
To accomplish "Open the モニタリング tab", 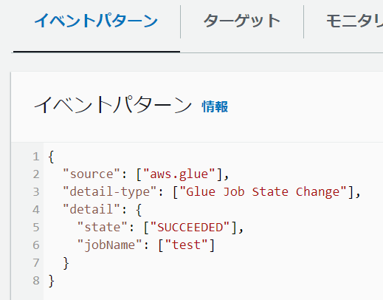I will click(x=354, y=21).
